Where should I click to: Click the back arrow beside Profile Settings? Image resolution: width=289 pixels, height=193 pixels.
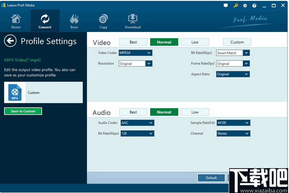click(x=10, y=41)
